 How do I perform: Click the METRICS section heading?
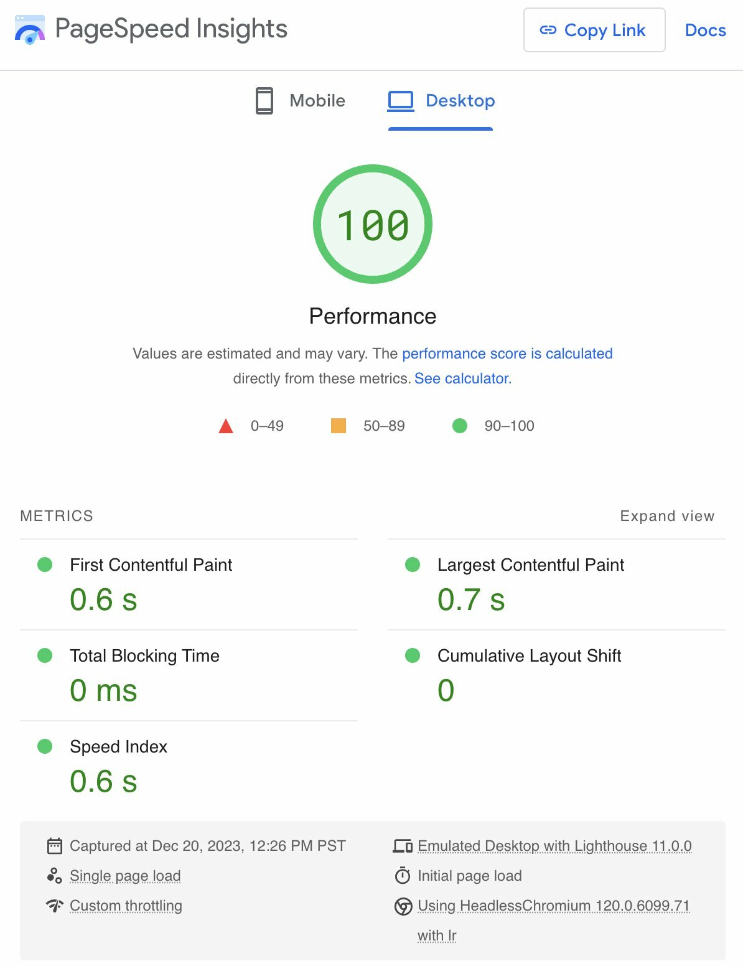(57, 516)
